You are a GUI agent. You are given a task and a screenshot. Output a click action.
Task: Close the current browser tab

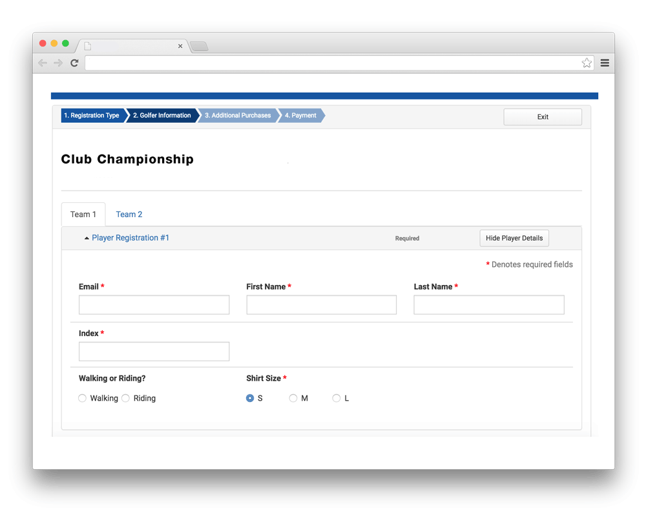tap(180, 47)
